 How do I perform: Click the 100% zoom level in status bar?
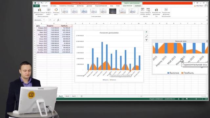click(206, 99)
